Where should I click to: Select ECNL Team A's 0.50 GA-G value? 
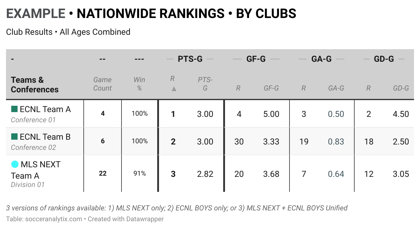point(336,114)
